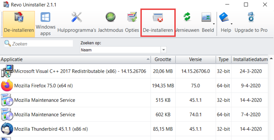This screenshot has height=140, width=274.
Task: Expand the Help dropdown arrow
Action: (x=232, y=24)
